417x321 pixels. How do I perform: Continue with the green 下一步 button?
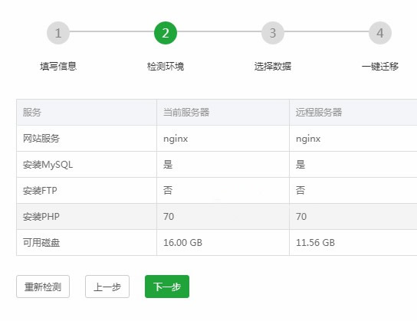pyautogui.click(x=167, y=287)
